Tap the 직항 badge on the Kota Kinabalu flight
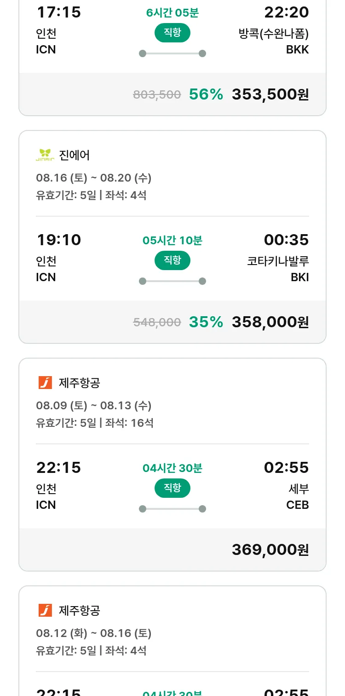Screen dimensions: 345x696 (172, 260)
